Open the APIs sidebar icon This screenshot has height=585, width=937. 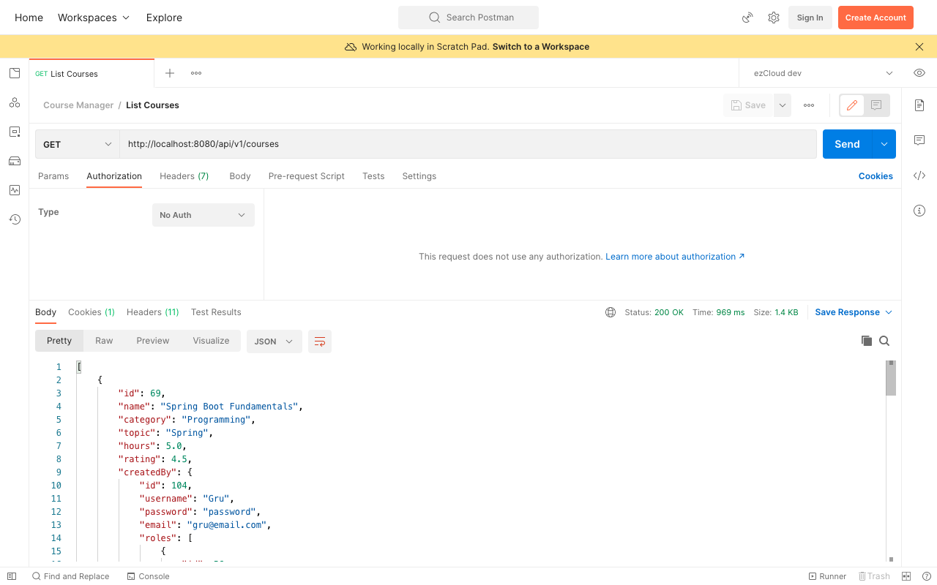click(x=15, y=102)
